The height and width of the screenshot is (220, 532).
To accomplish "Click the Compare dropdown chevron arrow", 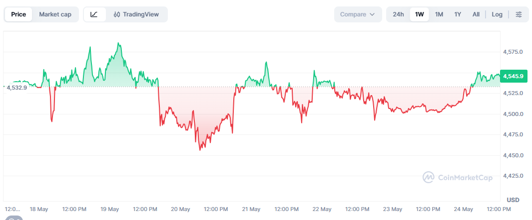I will click(372, 14).
